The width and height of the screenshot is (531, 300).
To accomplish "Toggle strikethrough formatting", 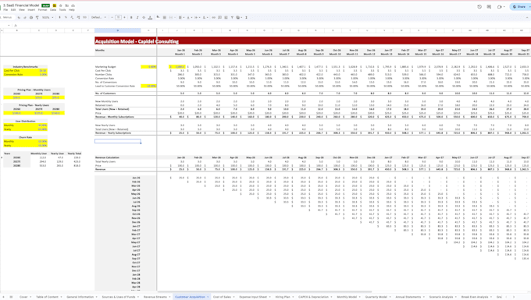I will [144, 17].
